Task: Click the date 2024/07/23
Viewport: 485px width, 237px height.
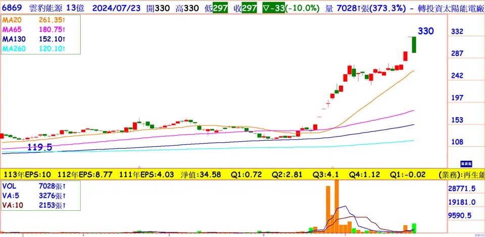Action: (x=117, y=8)
